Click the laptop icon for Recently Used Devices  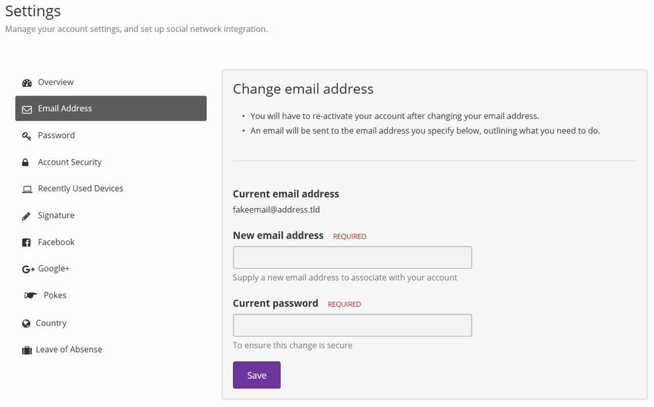click(27, 190)
